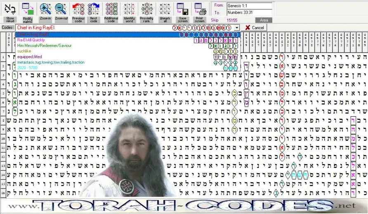Choose 'Ra-El All Quickly' code from list
This screenshot has height=214, width=368.
(x=128, y=40)
